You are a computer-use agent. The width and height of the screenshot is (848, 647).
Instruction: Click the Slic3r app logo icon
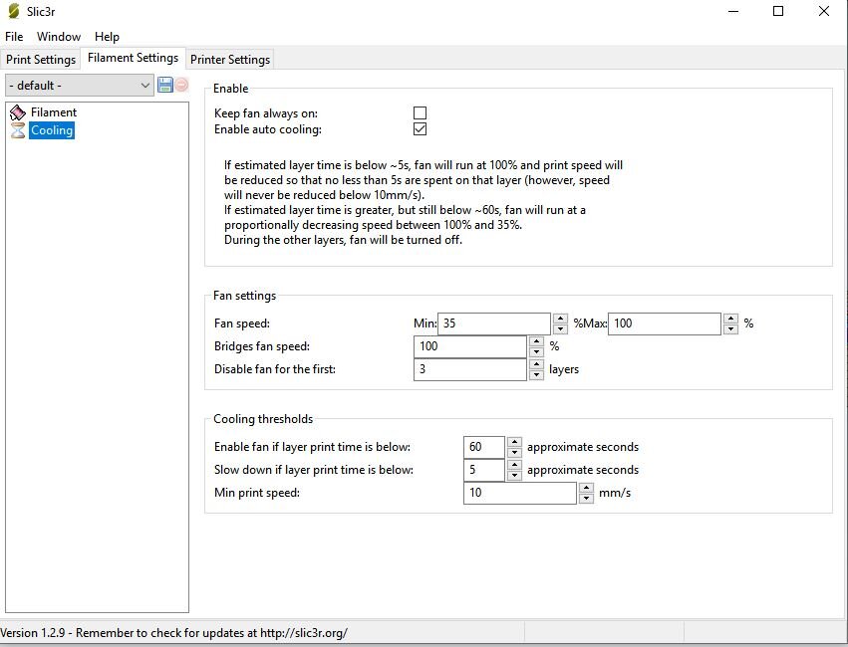14,11
